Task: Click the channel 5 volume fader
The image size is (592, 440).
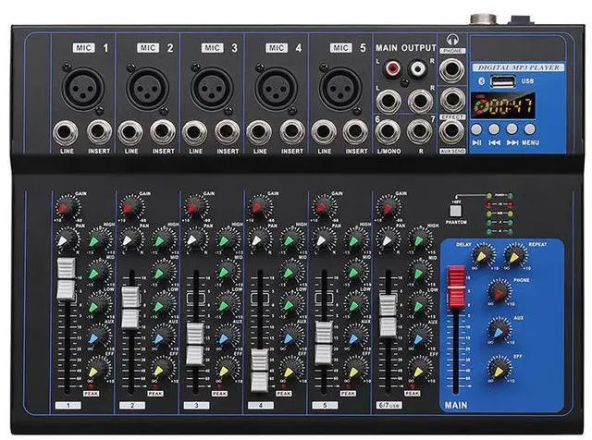Action: tap(324, 343)
